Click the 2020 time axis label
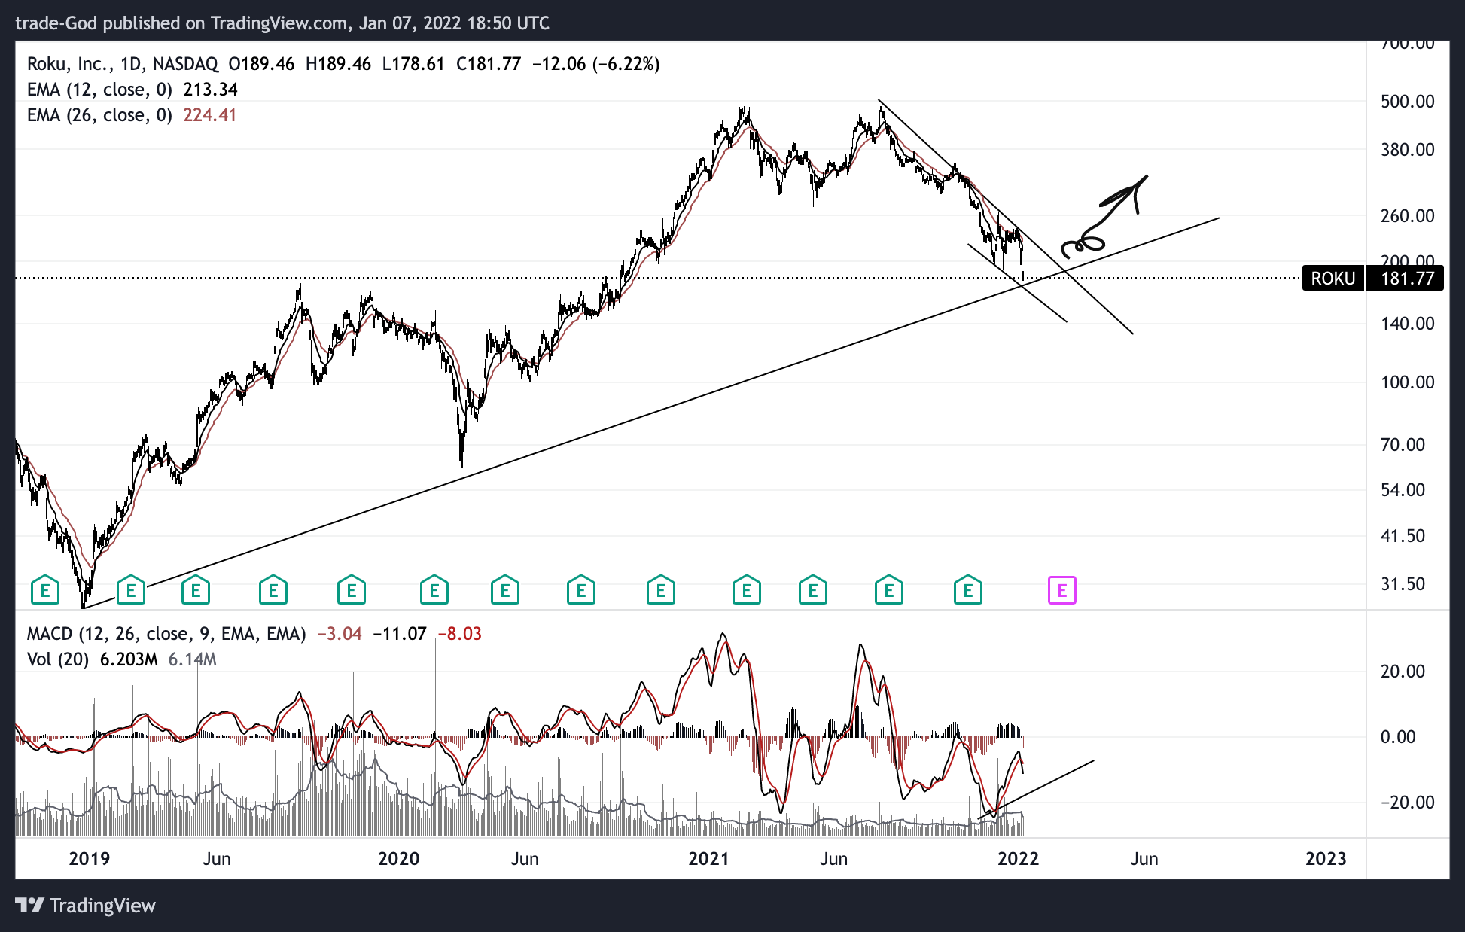 point(398,858)
